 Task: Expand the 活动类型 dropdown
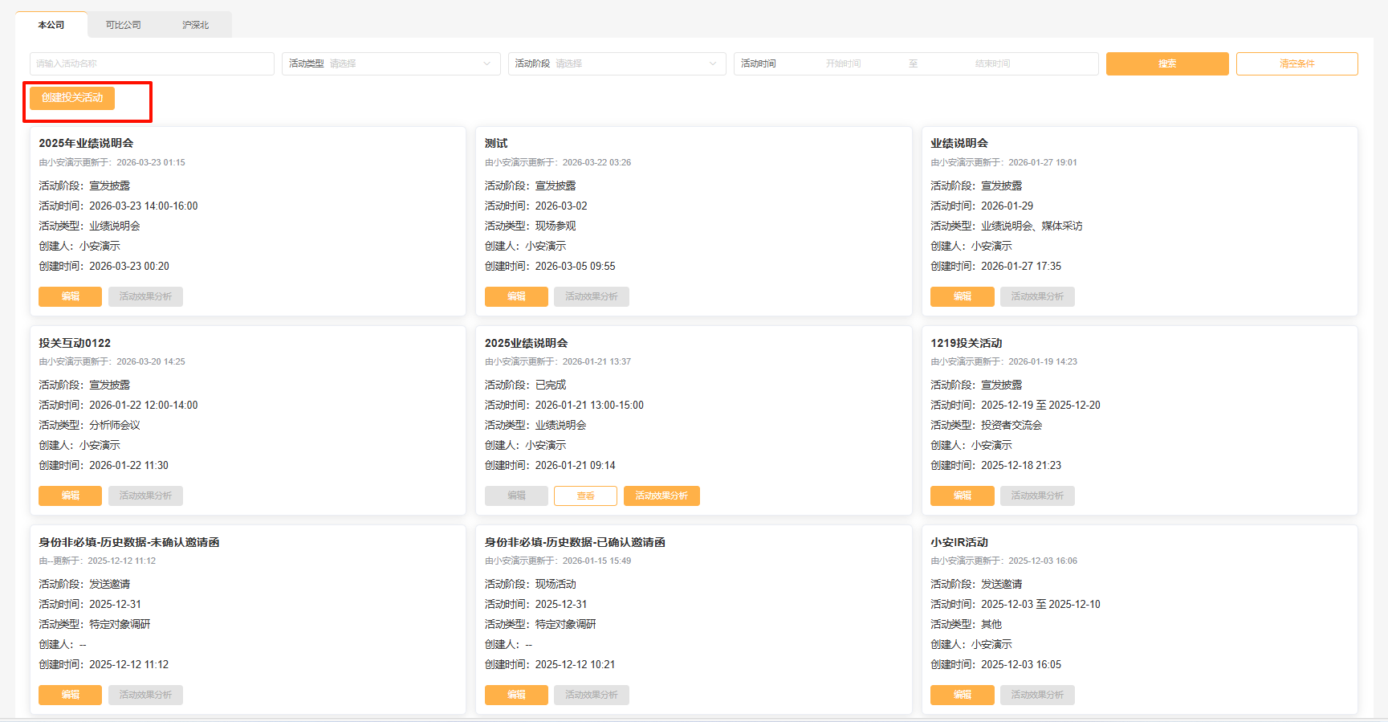click(390, 63)
